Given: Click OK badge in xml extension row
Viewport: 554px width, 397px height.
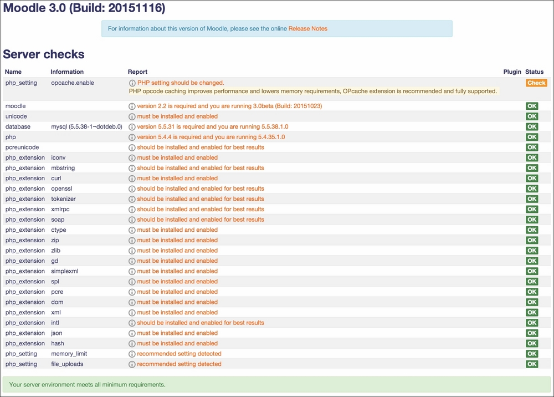Looking at the screenshot, I should pyautogui.click(x=532, y=313).
